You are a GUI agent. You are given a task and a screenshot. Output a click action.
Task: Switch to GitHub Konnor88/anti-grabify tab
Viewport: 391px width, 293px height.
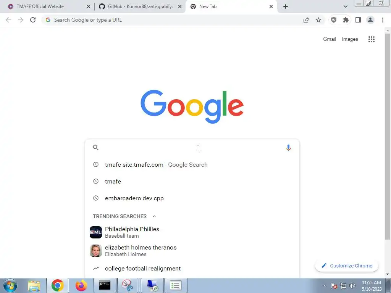click(140, 6)
